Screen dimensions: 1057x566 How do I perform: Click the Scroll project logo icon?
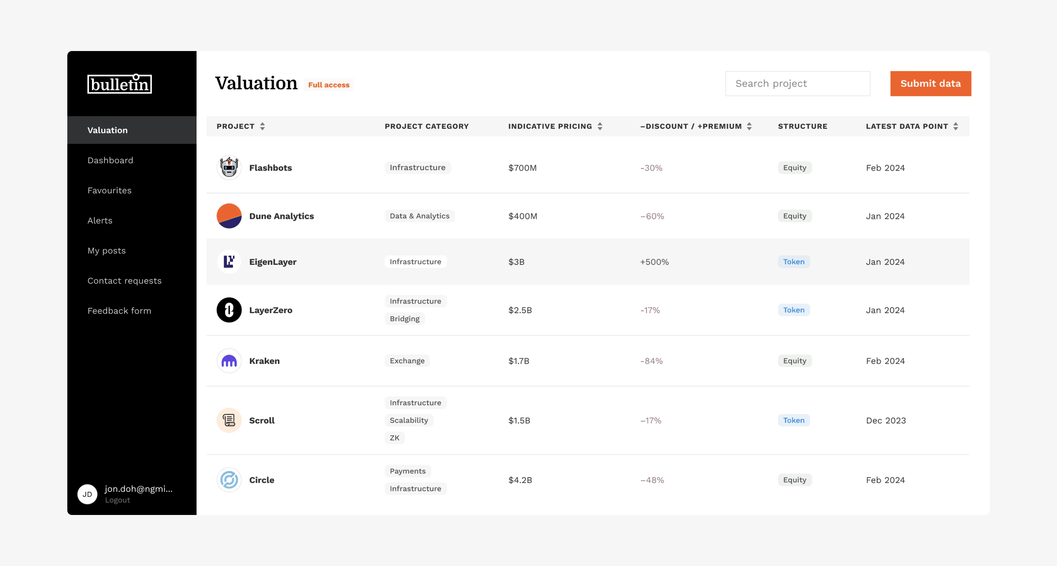(x=229, y=420)
